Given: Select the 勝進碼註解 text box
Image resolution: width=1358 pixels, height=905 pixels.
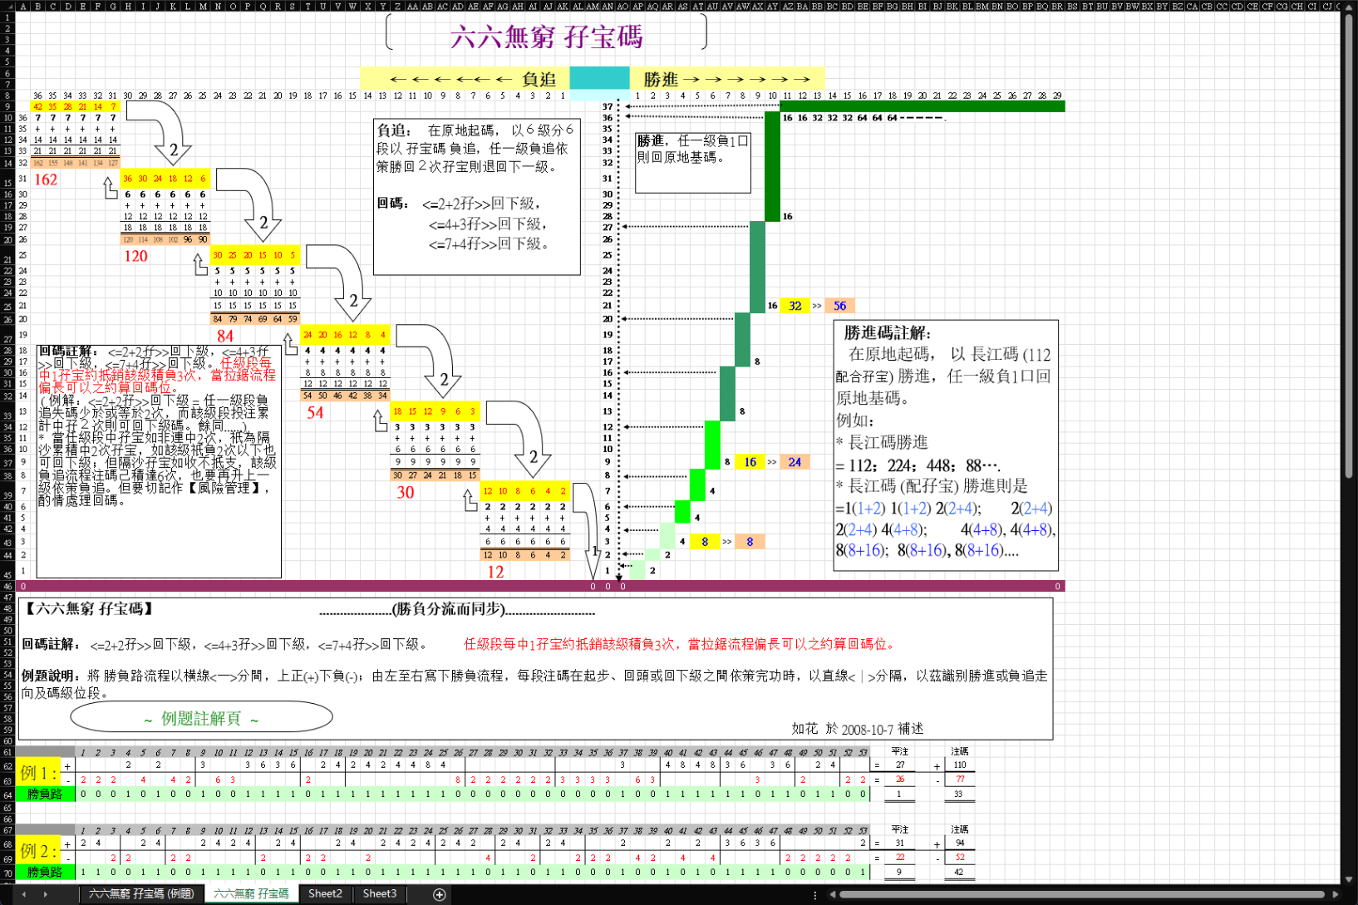Looking at the screenshot, I should point(946,445).
